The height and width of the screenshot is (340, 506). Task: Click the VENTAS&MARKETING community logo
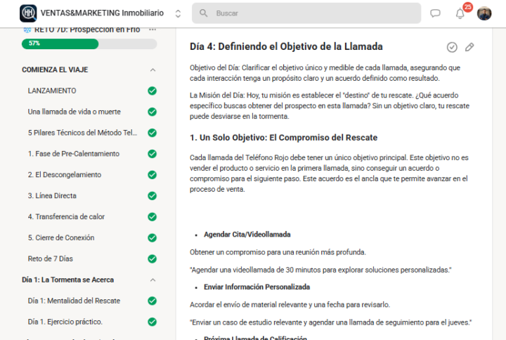(28, 13)
